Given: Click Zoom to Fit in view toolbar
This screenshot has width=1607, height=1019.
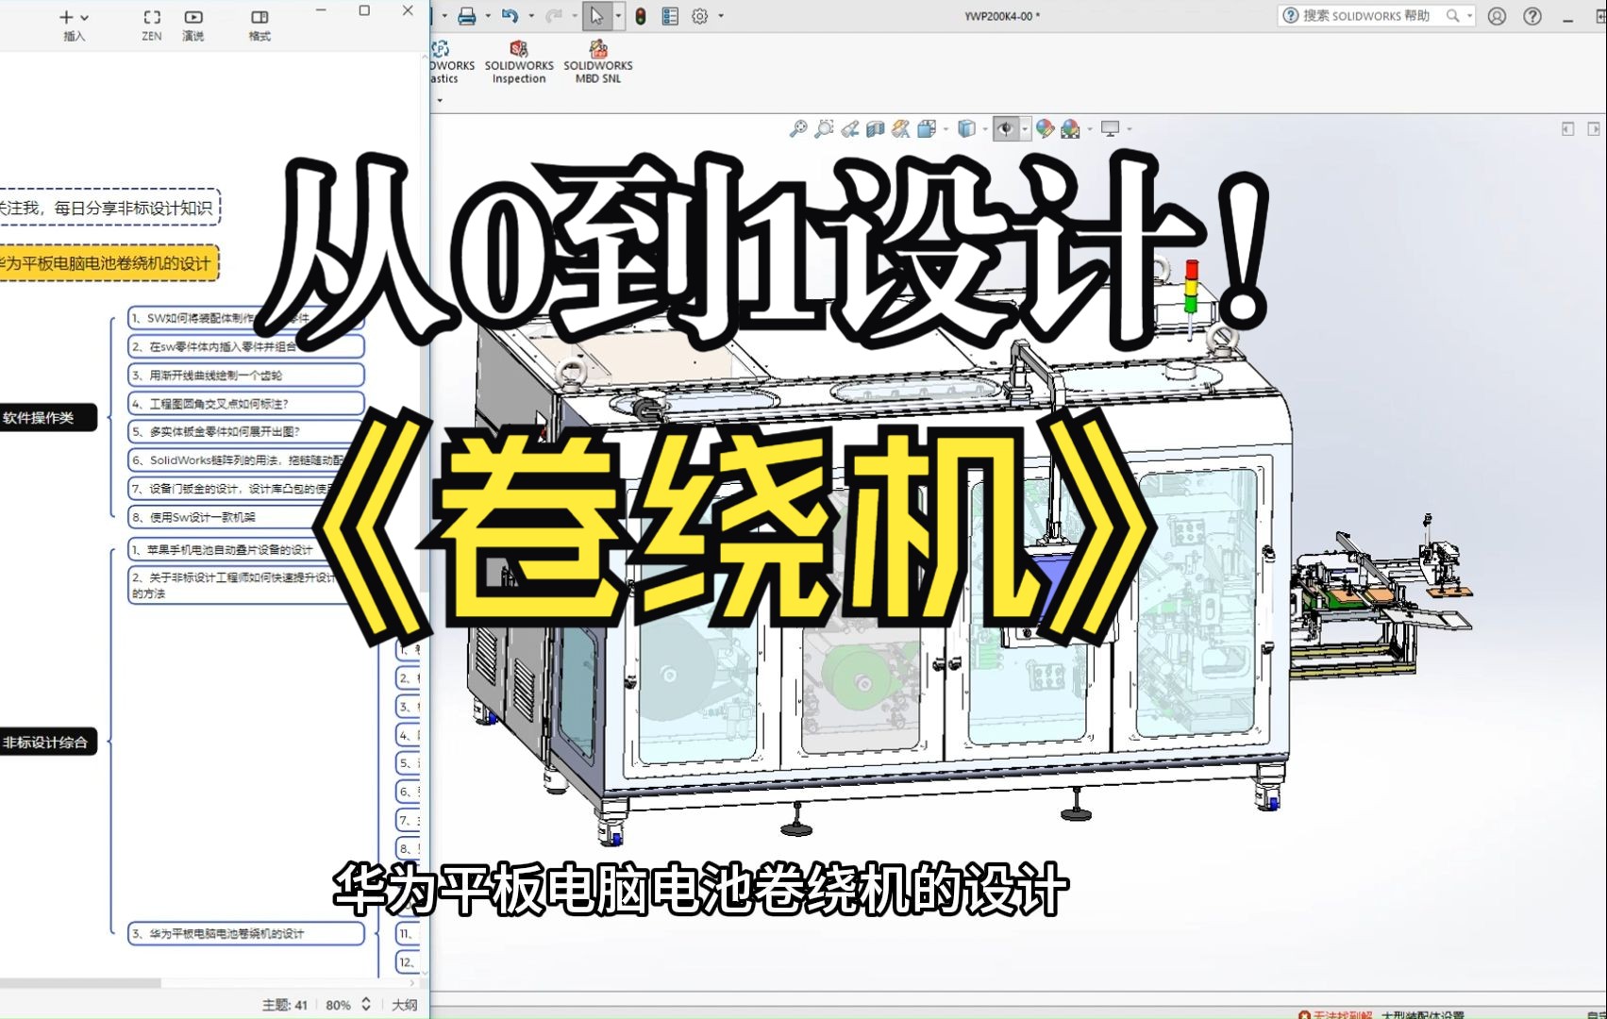Looking at the screenshot, I should [x=798, y=128].
